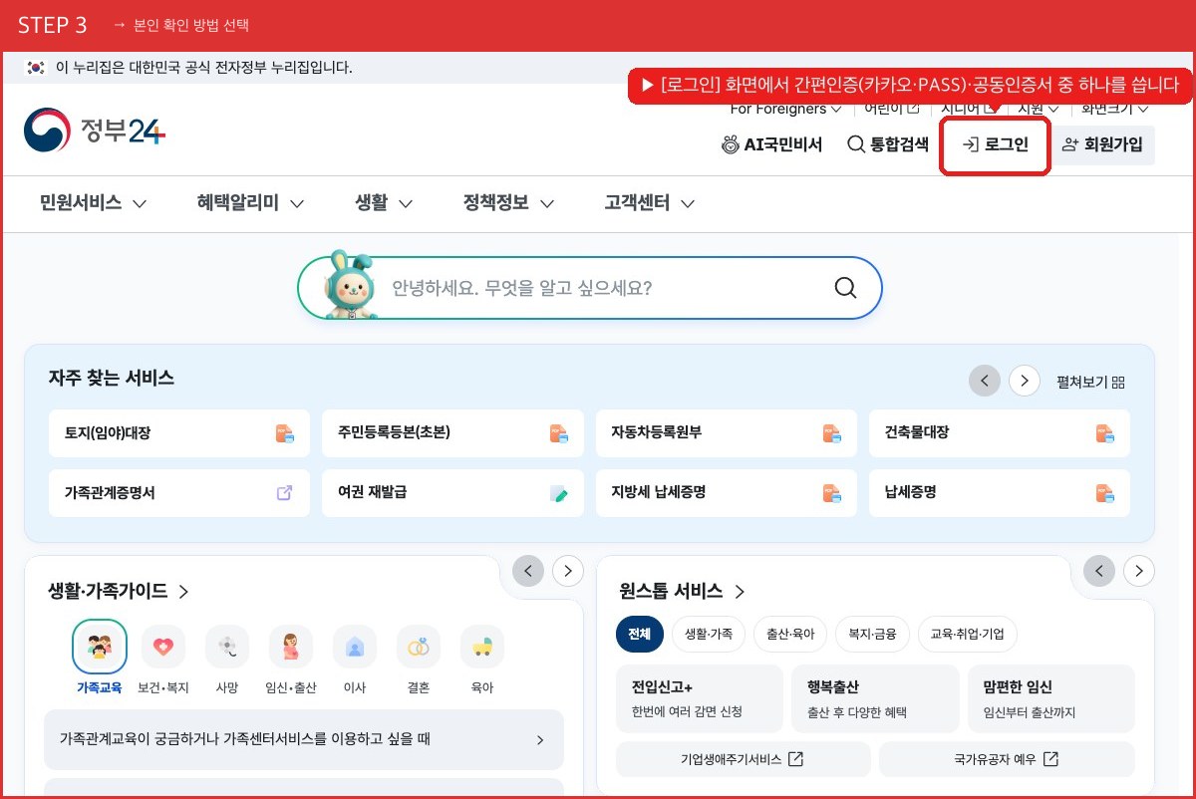Image resolution: width=1196 pixels, height=799 pixels.
Task: Open the 원스톱 서비스 heading link
Action: coord(683,591)
